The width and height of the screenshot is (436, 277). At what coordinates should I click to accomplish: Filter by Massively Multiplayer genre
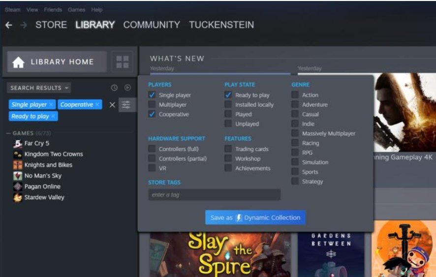point(295,133)
